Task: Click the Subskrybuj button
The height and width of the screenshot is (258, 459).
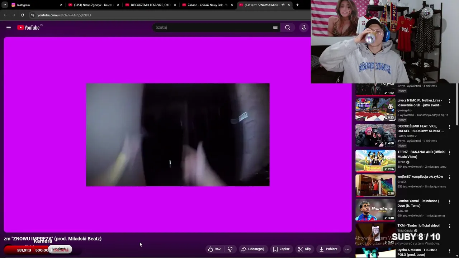Action: [x=60, y=249]
